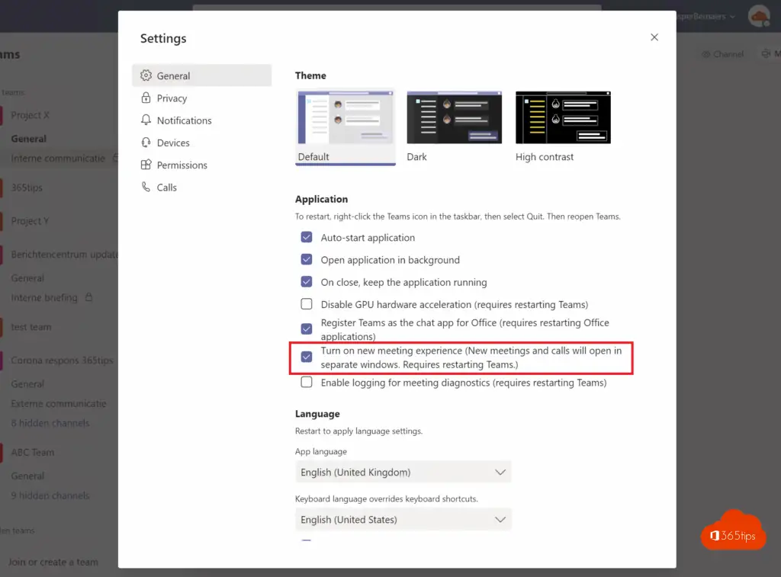The height and width of the screenshot is (577, 781).
Task: Close the Settings dialog with X
Action: pos(654,37)
